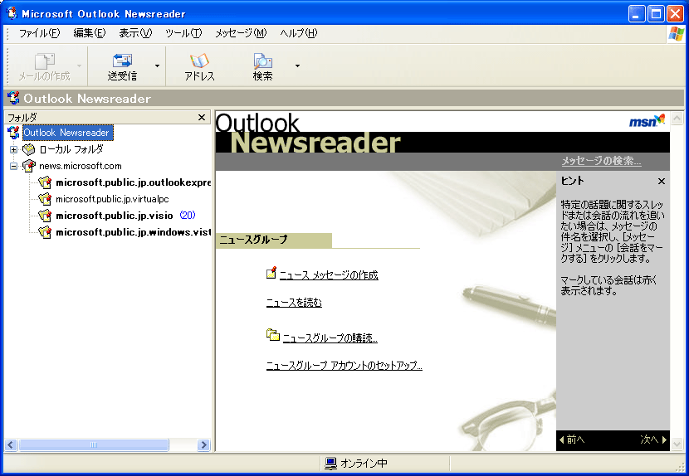
Task: Close the フォルダ pane
Action: [202, 117]
